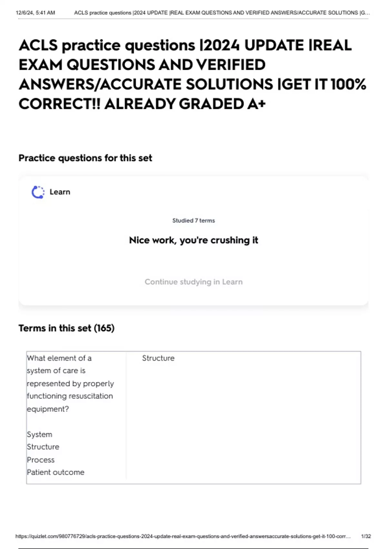Click the 'Studied 7 terms' text
Screen dimensions: 387x549
[x=193, y=221]
